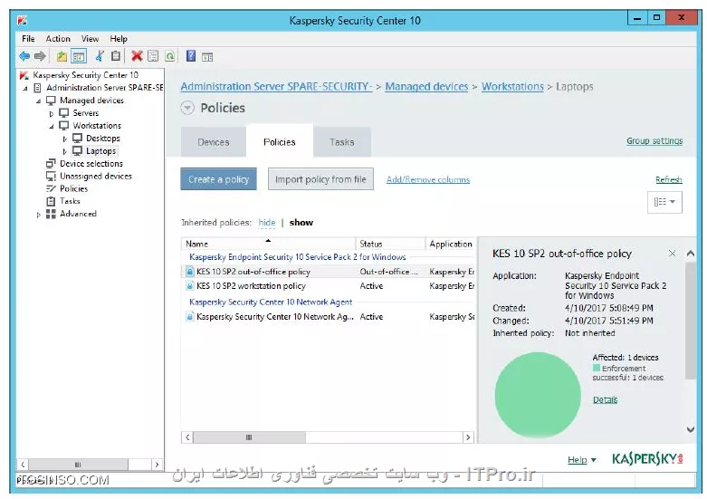Click the Up one level folder icon
Viewport: 707px width, 499px height.
[x=62, y=56]
